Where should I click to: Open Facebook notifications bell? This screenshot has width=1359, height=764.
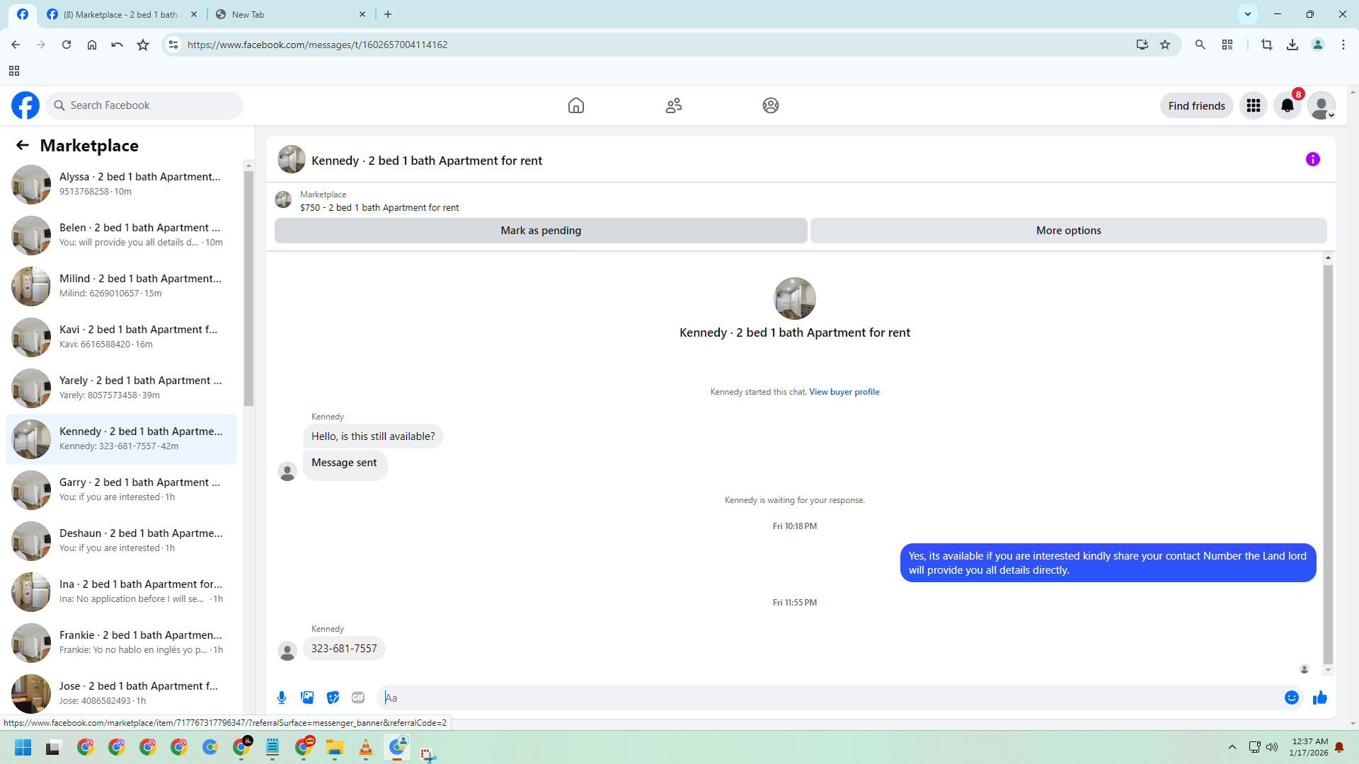coord(1287,105)
